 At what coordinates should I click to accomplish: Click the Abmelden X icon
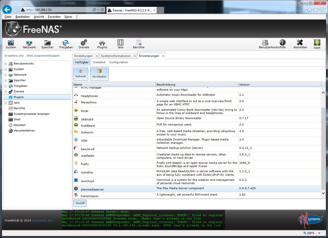pos(300,42)
